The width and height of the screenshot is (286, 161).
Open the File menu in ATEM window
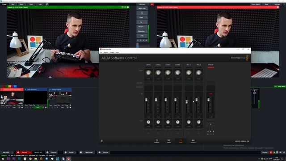click(x=101, y=52)
